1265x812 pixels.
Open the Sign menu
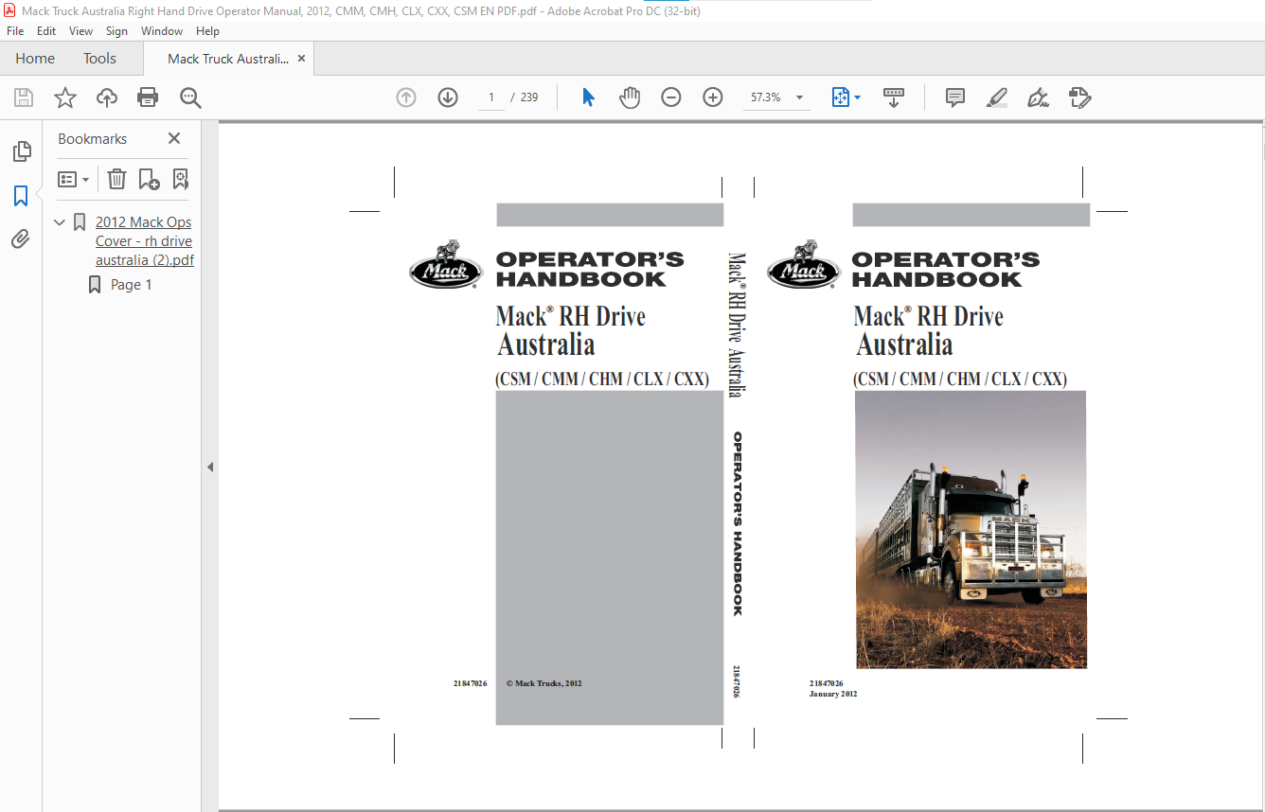coord(116,31)
